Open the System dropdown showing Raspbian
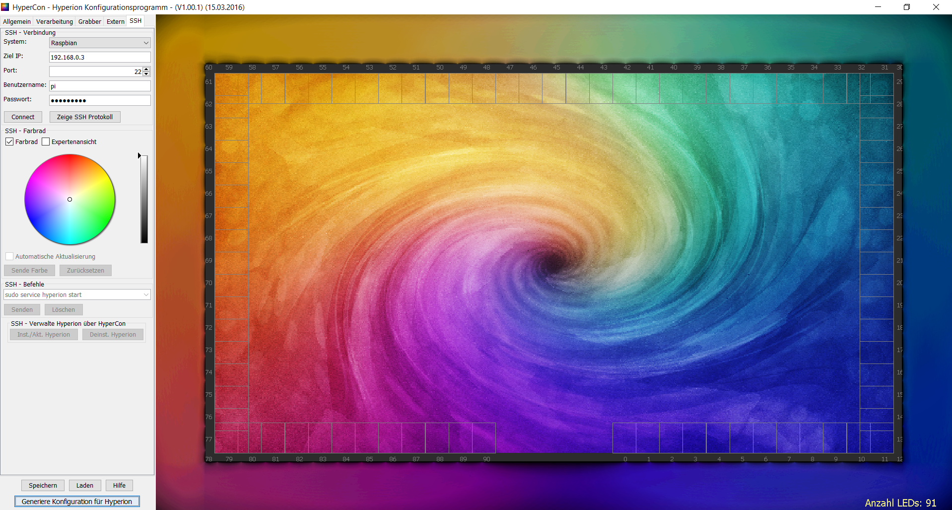The width and height of the screenshot is (952, 510). [x=99, y=43]
